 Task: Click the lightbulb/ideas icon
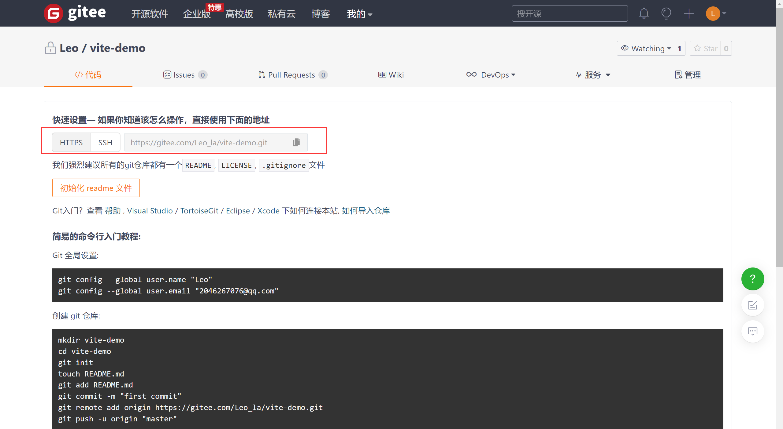coord(666,13)
